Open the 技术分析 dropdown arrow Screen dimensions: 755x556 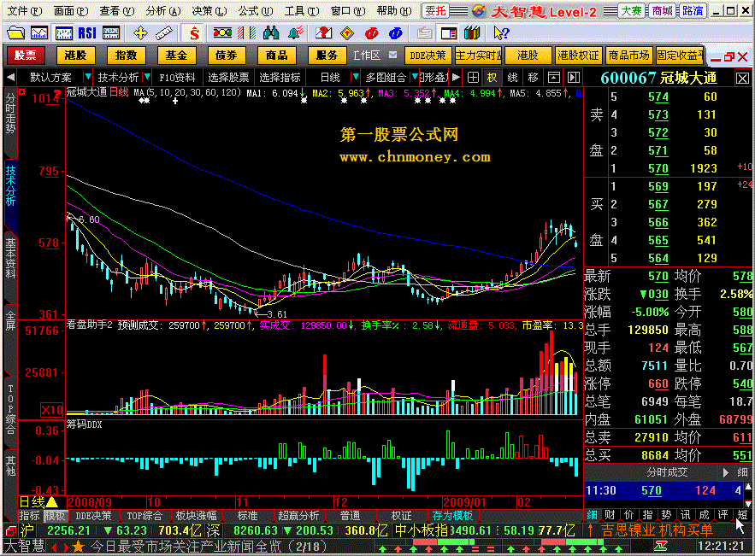[147, 77]
